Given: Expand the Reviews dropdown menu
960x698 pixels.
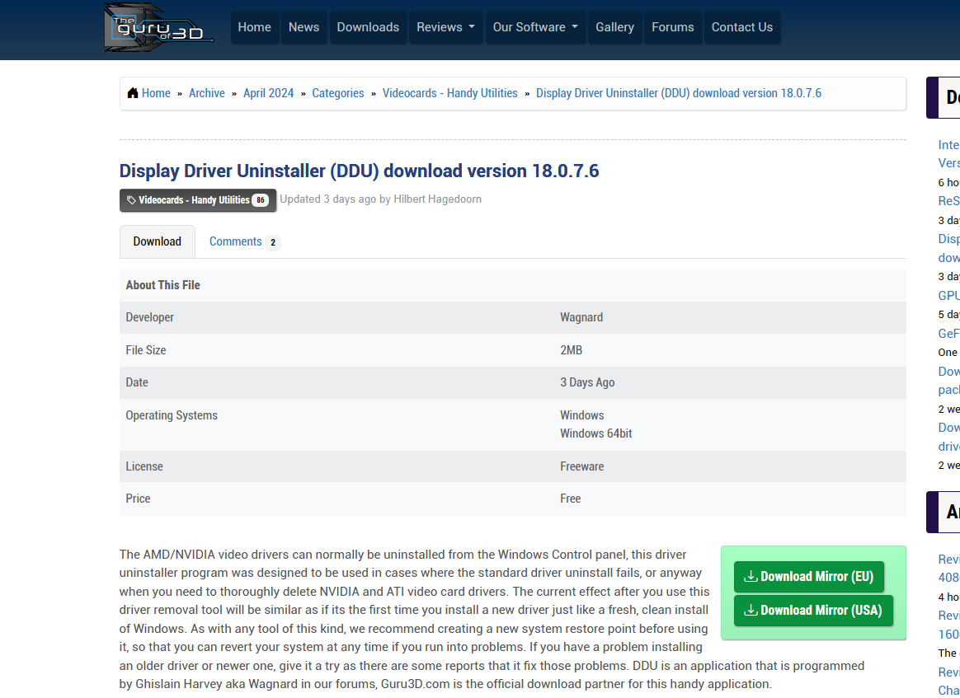Looking at the screenshot, I should pos(445,27).
